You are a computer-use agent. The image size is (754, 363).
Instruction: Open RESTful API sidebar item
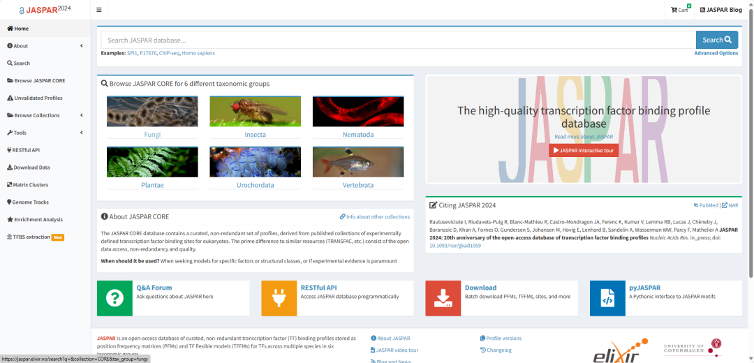45,150
